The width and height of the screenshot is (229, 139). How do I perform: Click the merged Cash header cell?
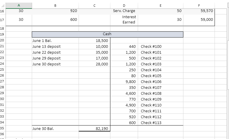[x=107, y=34]
